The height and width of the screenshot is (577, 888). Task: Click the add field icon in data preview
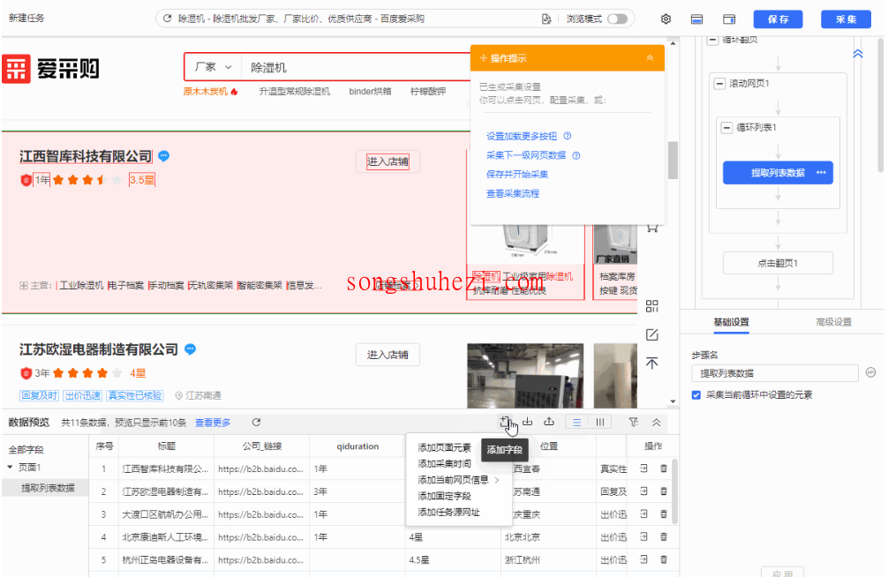505,422
